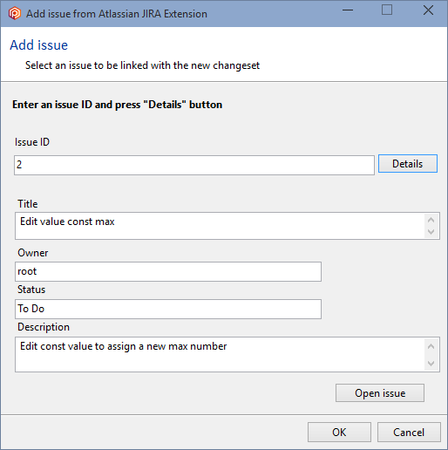Click Description box scroll up arrow
The image size is (448, 450).
point(431,346)
